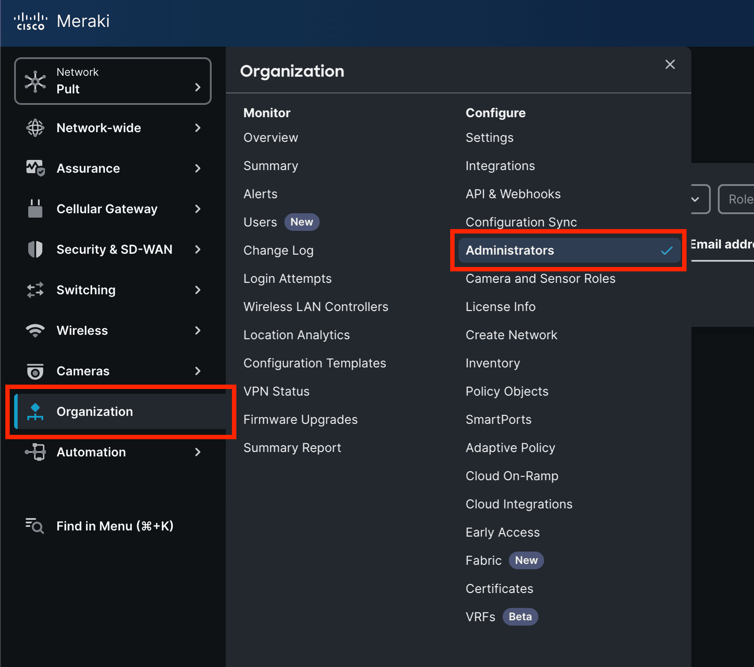This screenshot has width=754, height=667.
Task: Expand the Assurance submenu chevron
Action: (x=198, y=168)
